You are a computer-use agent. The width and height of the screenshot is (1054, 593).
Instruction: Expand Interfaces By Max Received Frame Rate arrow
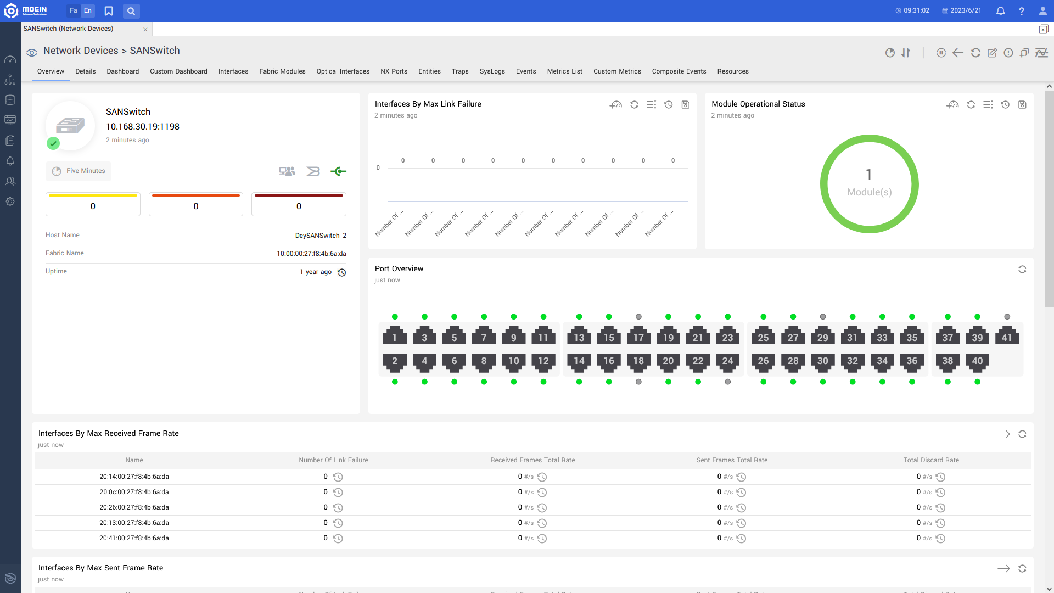1003,434
